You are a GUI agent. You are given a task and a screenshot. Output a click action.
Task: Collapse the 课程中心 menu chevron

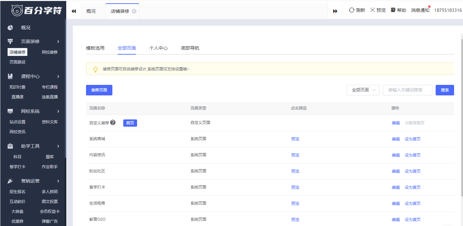tap(58, 76)
